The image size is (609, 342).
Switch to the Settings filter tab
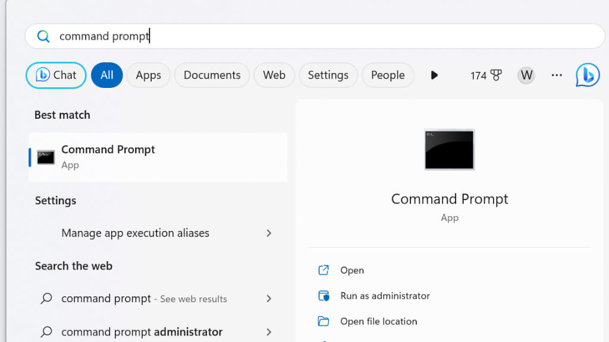(328, 75)
